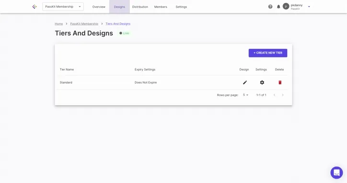
Task: Change rows per page dropdown
Action: pyautogui.click(x=246, y=95)
